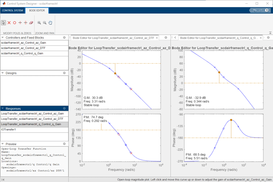
Task: Collapse the Responses panel
Action: click(x=3, y=108)
